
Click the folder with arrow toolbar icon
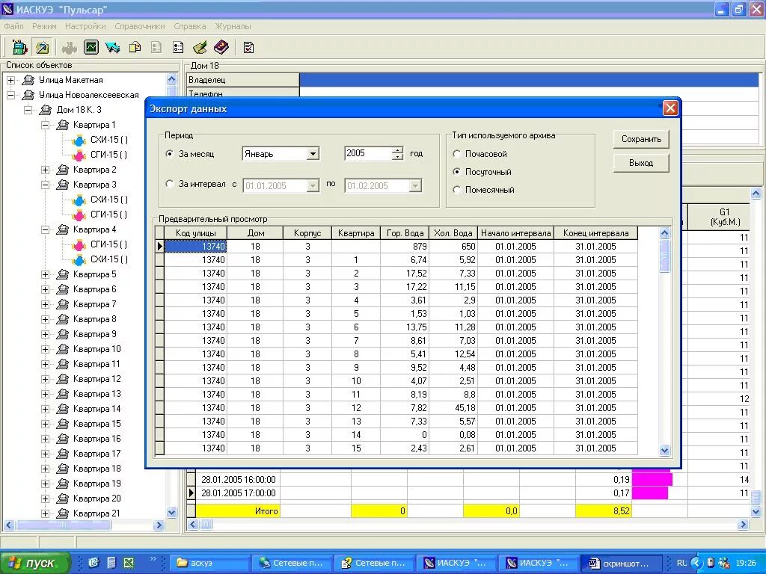pyautogui.click(x=42, y=47)
